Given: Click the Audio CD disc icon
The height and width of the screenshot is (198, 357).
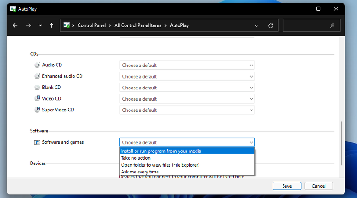Looking at the screenshot, I should 37,65.
